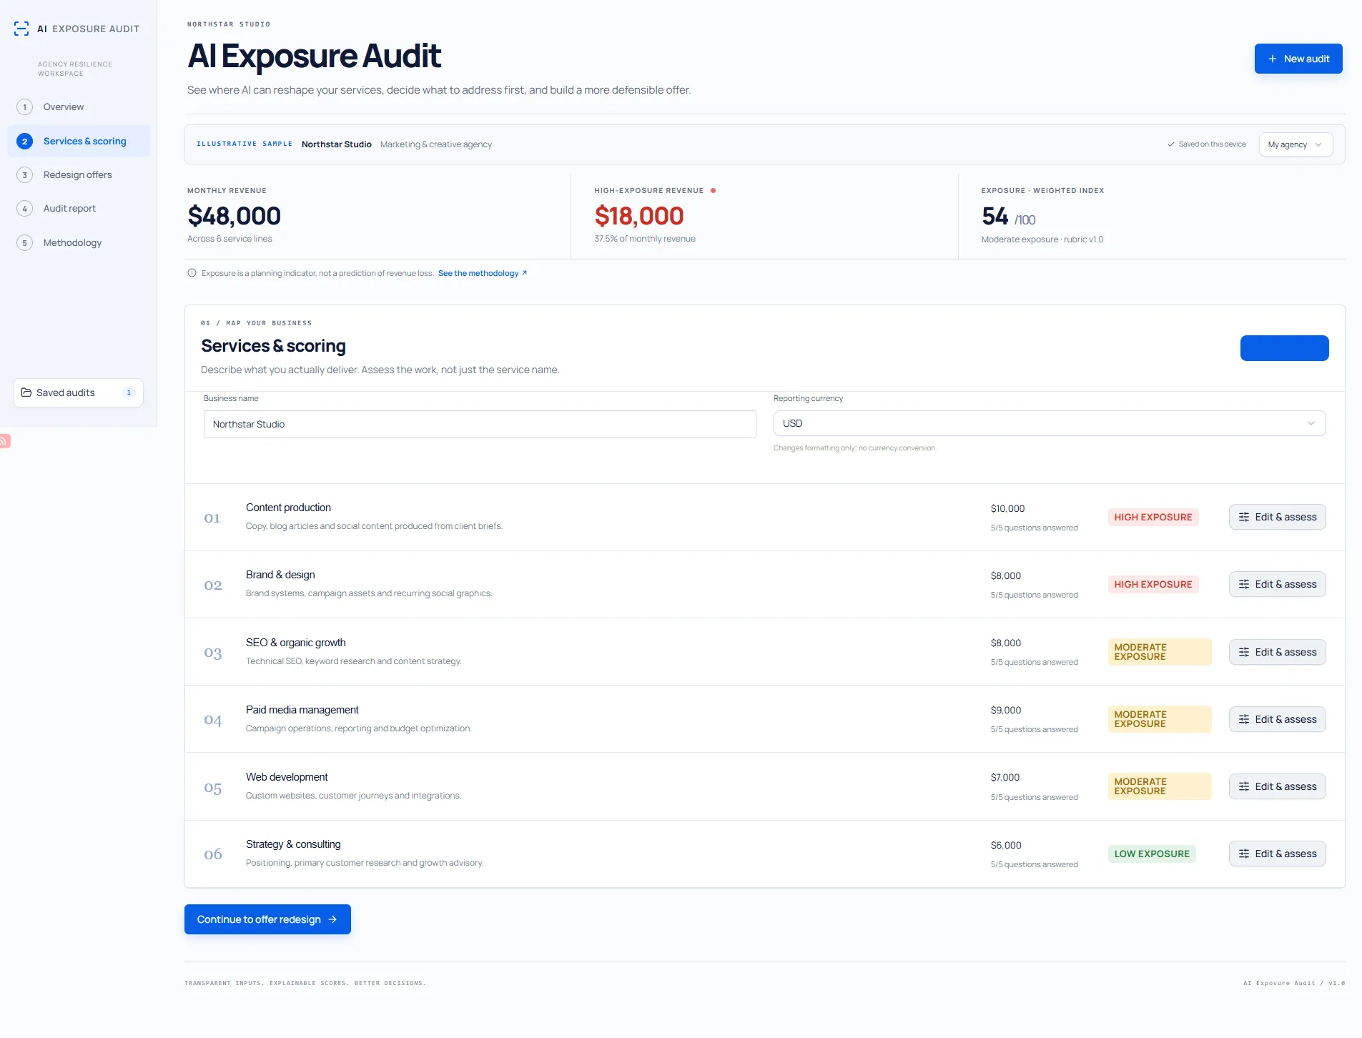Click the sliders icon for Strategy & consulting
Image resolution: width=1362 pixels, height=1038 pixels.
coord(1244,854)
